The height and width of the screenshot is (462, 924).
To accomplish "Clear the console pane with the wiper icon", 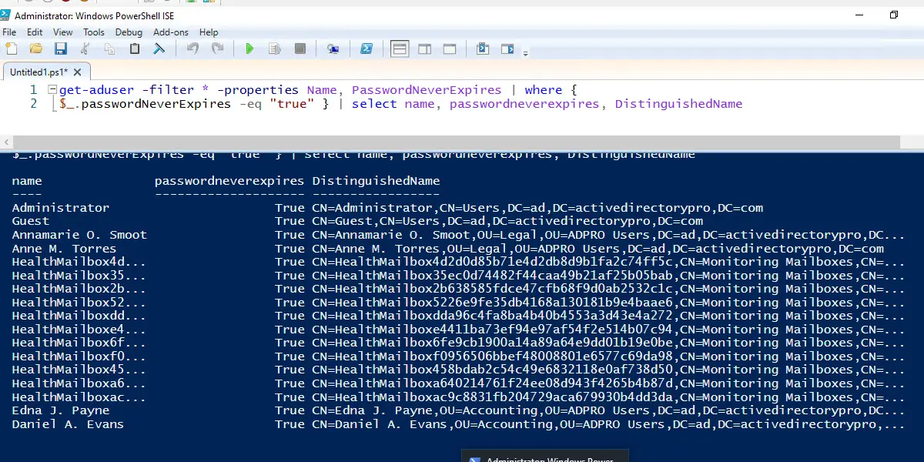I will [x=159, y=49].
